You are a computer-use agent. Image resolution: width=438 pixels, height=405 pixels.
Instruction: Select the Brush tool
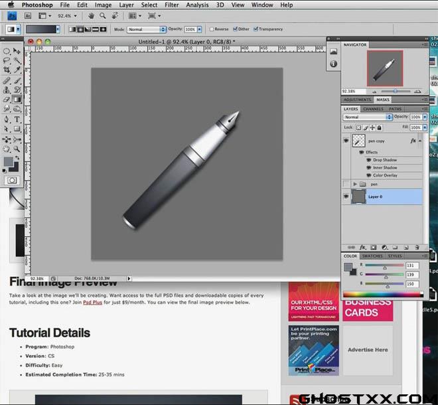(17, 81)
